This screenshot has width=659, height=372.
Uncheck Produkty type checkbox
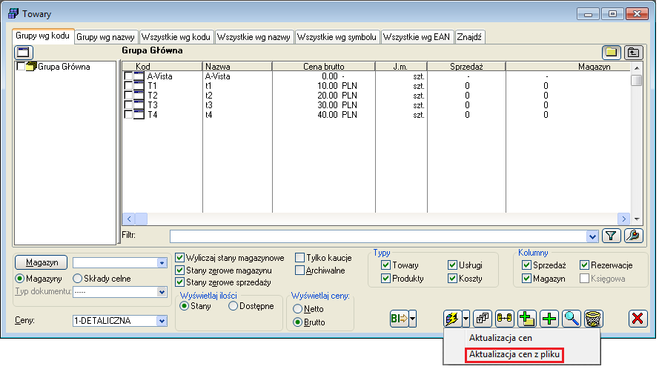[x=385, y=279]
